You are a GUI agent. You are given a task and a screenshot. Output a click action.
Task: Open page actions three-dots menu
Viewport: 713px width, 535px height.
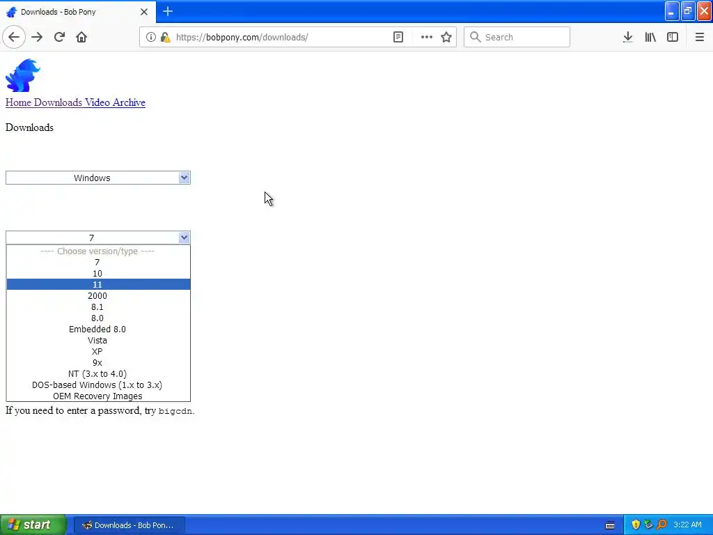point(427,38)
